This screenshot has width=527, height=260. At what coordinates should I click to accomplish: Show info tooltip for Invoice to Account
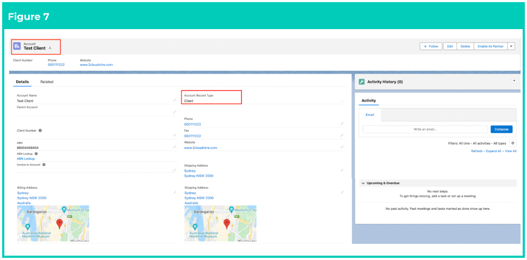(44, 165)
